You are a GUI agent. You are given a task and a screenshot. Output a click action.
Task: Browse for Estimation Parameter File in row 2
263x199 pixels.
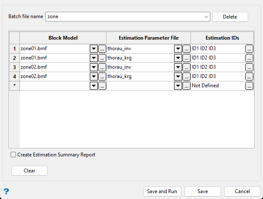point(186,58)
